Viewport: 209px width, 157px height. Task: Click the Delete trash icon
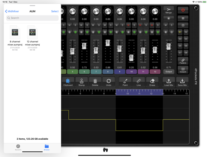tap(95, 82)
